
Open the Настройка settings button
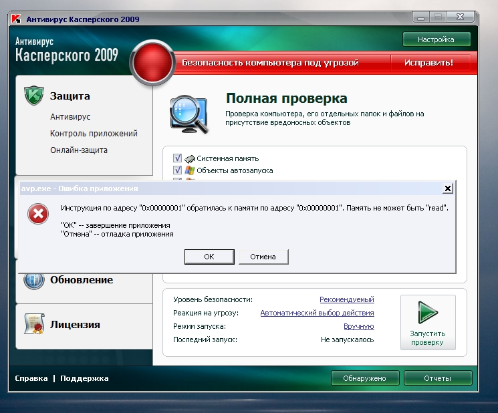(x=437, y=39)
